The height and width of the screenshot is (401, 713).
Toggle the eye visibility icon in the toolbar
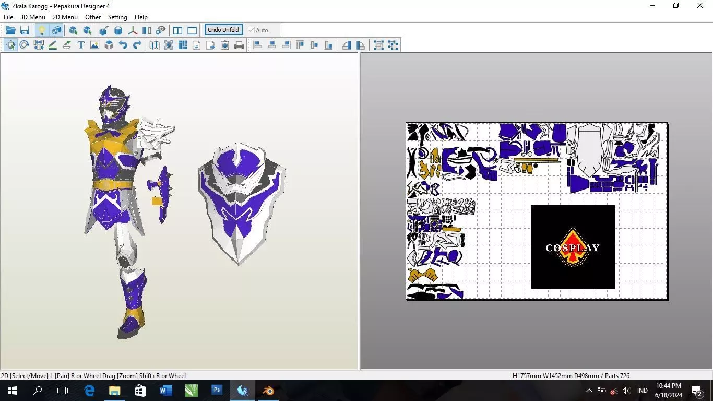[x=161, y=30]
